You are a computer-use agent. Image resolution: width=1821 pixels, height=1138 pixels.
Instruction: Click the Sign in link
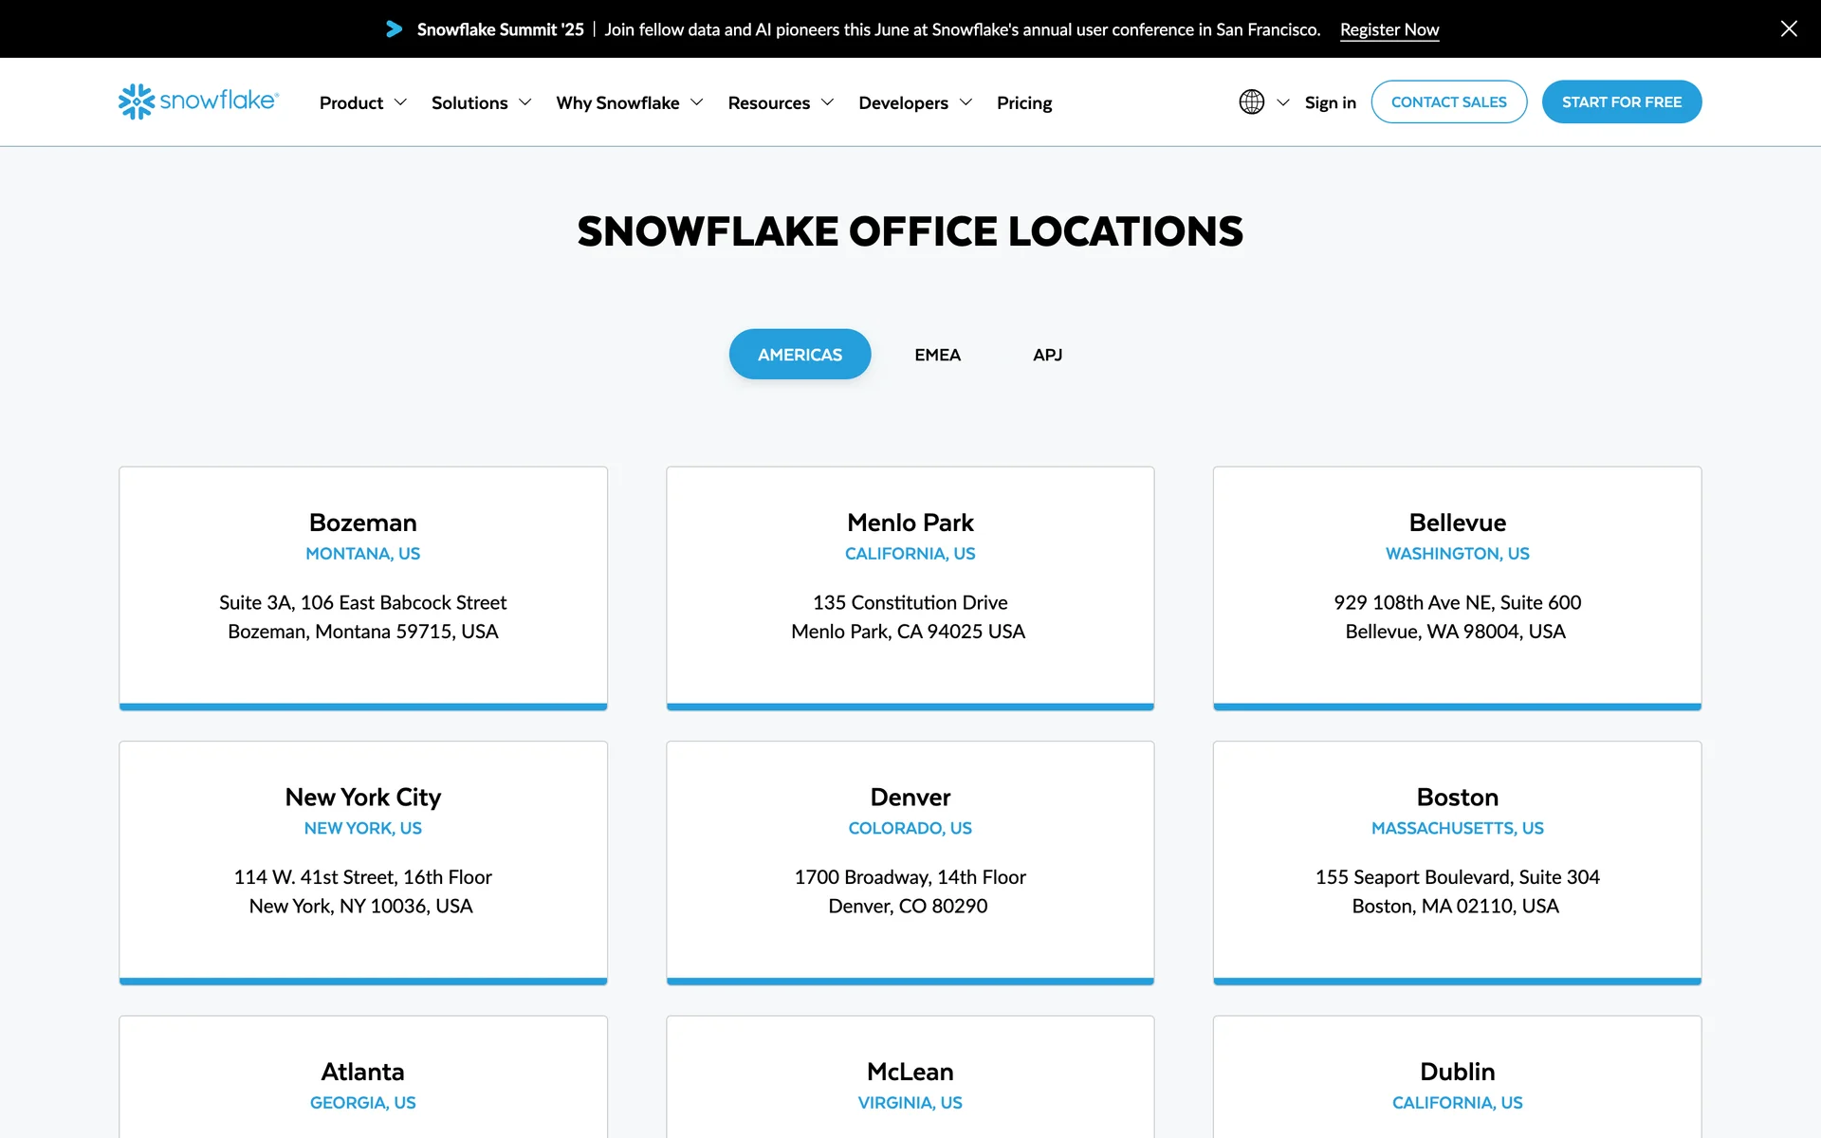tap(1330, 102)
